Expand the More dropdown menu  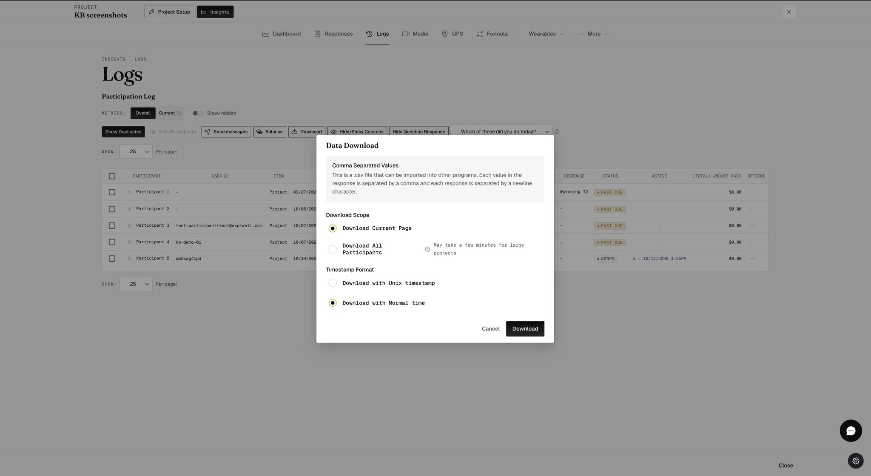point(592,34)
